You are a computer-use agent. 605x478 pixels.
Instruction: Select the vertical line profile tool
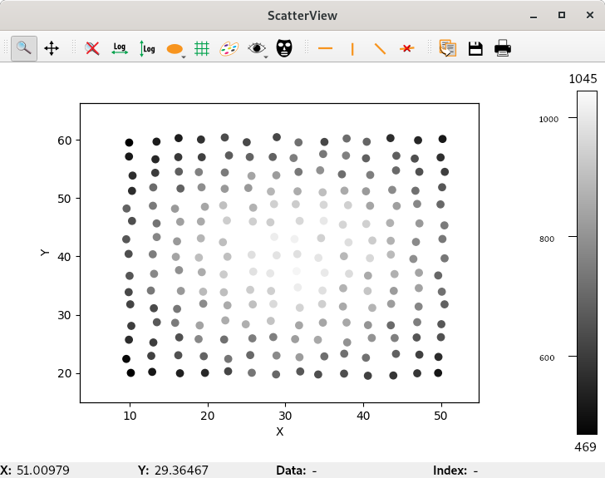tap(352, 48)
